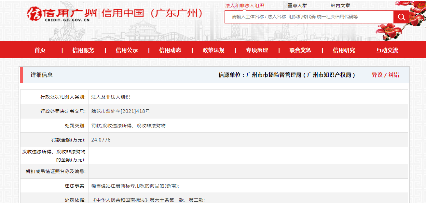Click the 行政处罚相对人类别 label

click(x=63, y=97)
